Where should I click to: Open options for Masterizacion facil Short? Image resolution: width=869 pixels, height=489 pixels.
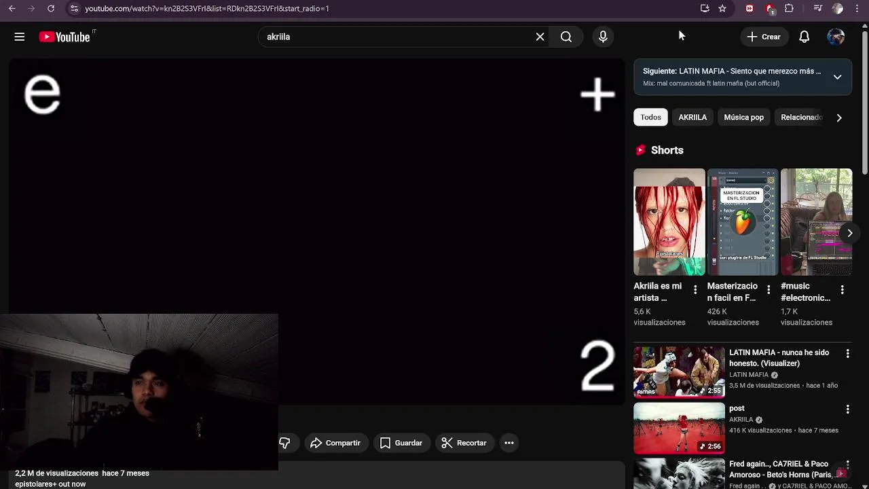[769, 290]
